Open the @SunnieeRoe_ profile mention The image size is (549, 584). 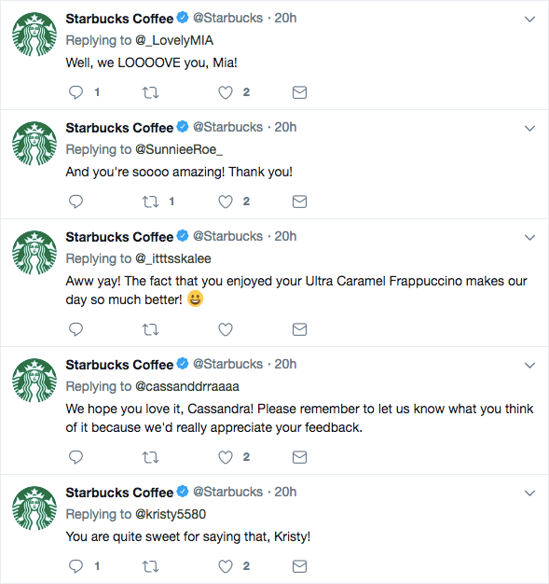pyautogui.click(x=179, y=149)
